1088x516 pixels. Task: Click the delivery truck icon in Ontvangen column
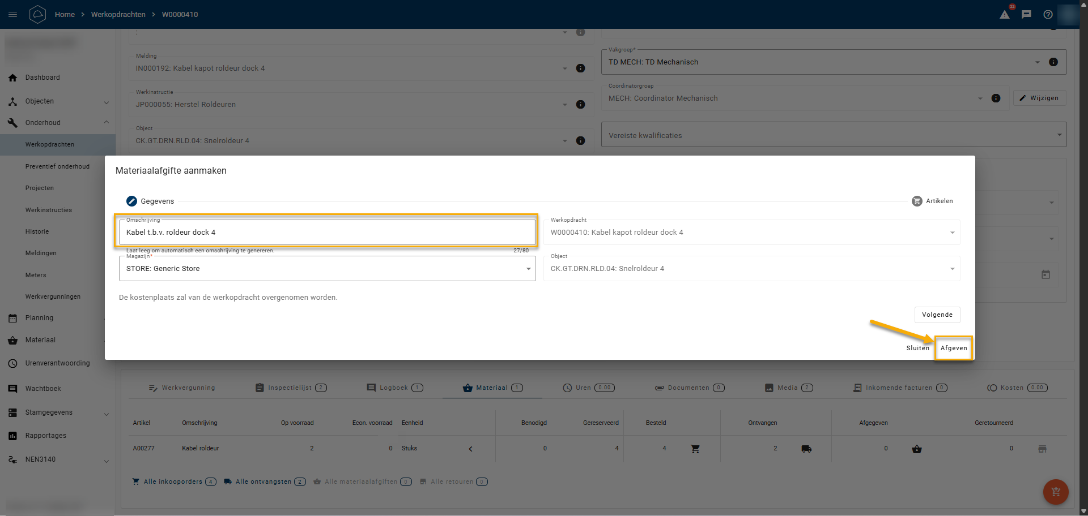806,449
